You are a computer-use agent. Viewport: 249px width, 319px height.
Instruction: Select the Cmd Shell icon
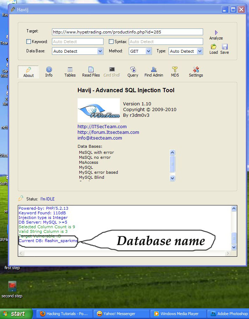click(x=112, y=69)
